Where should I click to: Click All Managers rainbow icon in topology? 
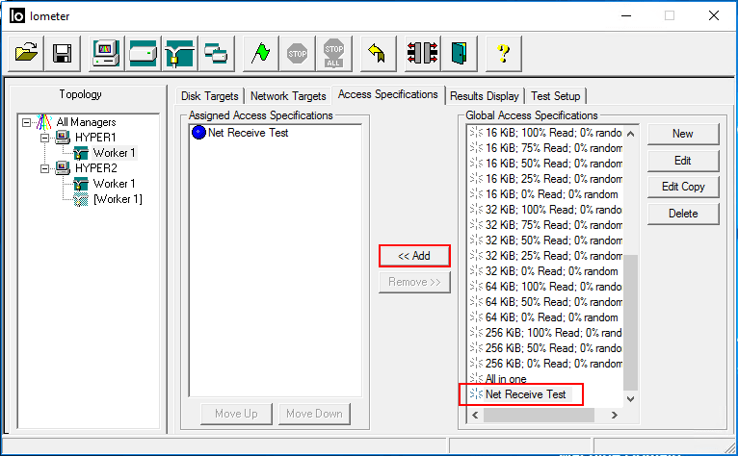pos(43,122)
